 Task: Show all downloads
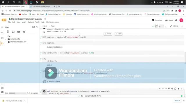coord(177,101)
